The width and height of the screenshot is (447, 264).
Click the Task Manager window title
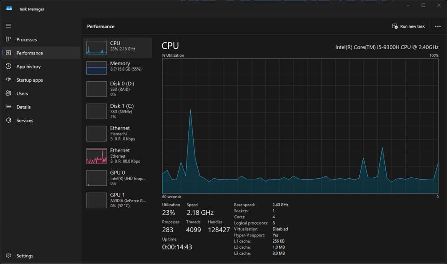coord(32,9)
